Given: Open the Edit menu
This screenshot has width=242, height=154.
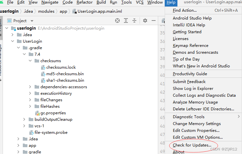Looking at the screenshot, I should [x=21, y=2].
